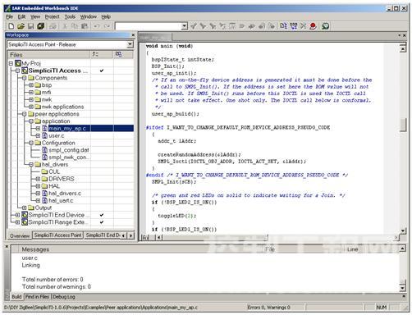Switch to the Find in Files tab

(37, 297)
